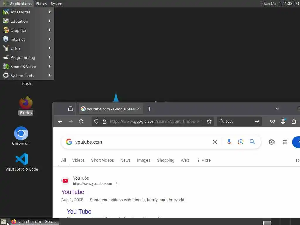This screenshot has height=225, width=300.
Task: Click the Firefox forward arrow
Action: (71, 121)
